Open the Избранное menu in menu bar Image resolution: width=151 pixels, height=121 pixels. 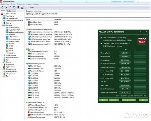(x=21, y=4)
